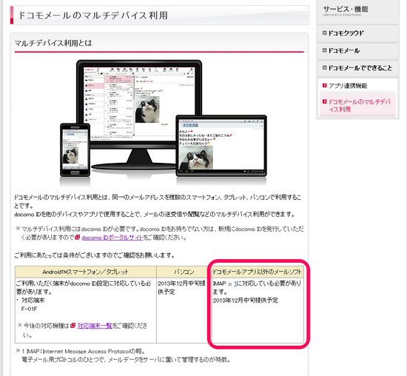
Task: Click the F-01F device name in the table
Action: [x=30, y=309]
